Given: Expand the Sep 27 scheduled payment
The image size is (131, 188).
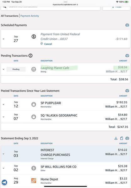Looking at the screenshot, I should click(3, 39).
